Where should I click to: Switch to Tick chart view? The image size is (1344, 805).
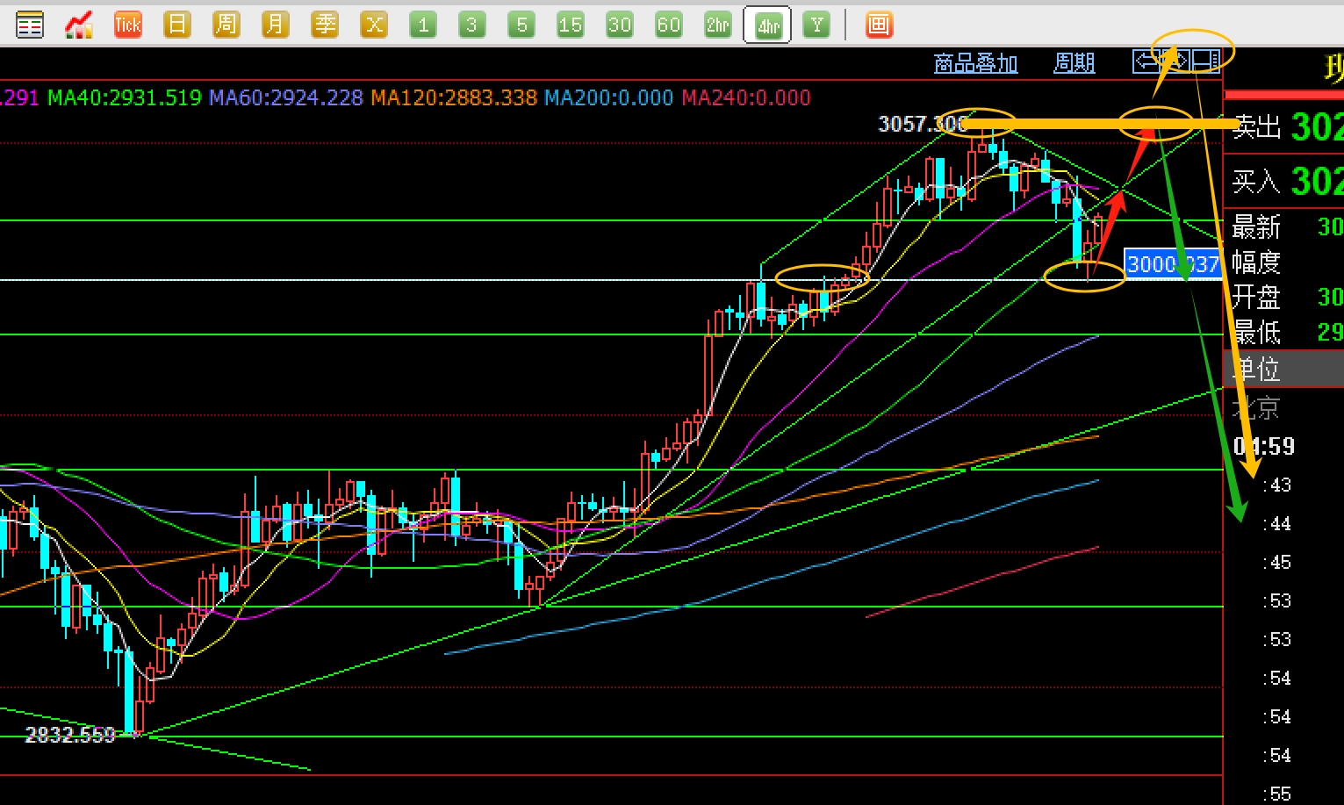point(128,25)
